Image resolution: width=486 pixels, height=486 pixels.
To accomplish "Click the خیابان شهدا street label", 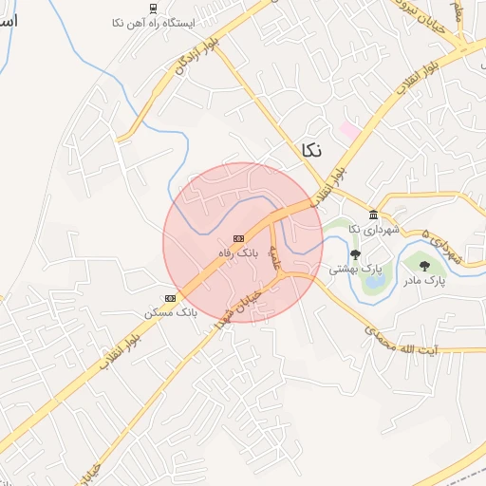I will [x=238, y=310].
